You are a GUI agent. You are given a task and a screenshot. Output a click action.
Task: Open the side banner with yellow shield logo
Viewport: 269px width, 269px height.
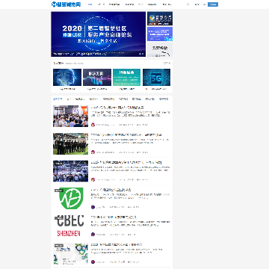click(160, 19)
